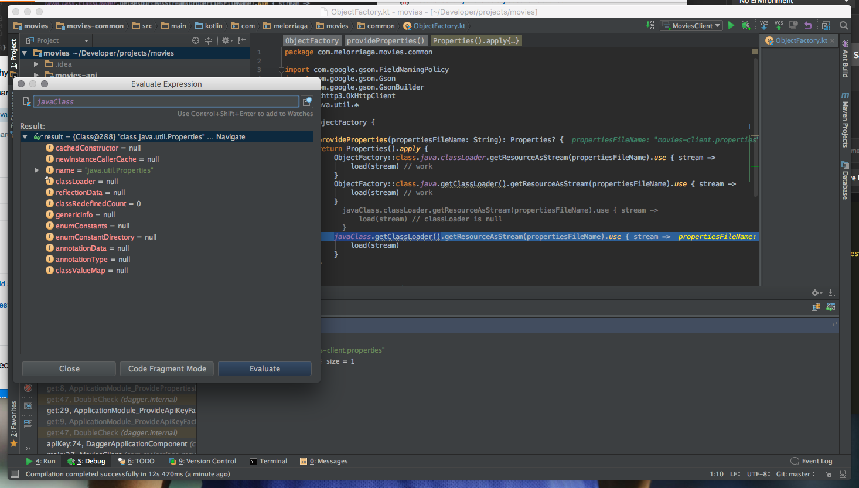Click Mute Breakpoints icon in debug panel
The height and width of the screenshot is (488, 859).
click(x=28, y=388)
